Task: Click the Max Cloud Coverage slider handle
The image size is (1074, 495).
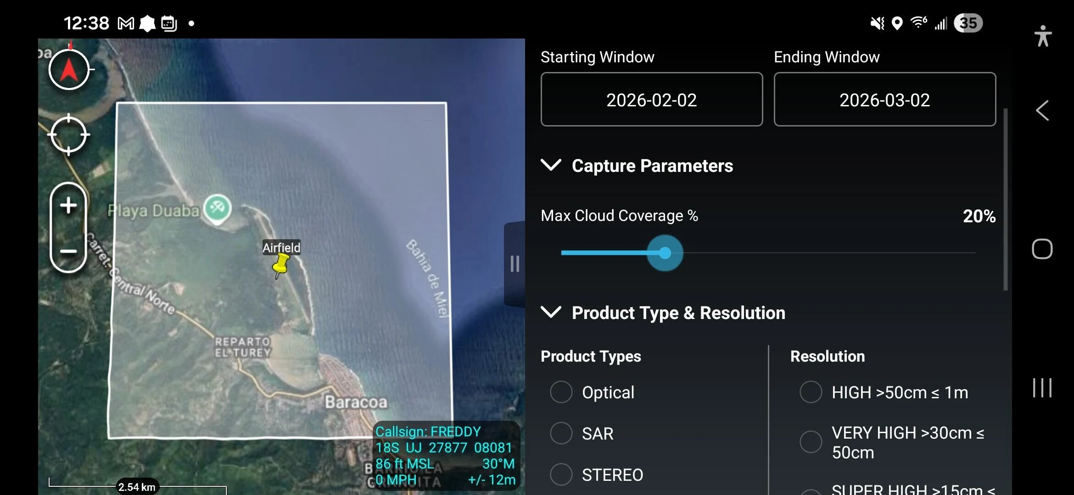Action: click(x=665, y=253)
